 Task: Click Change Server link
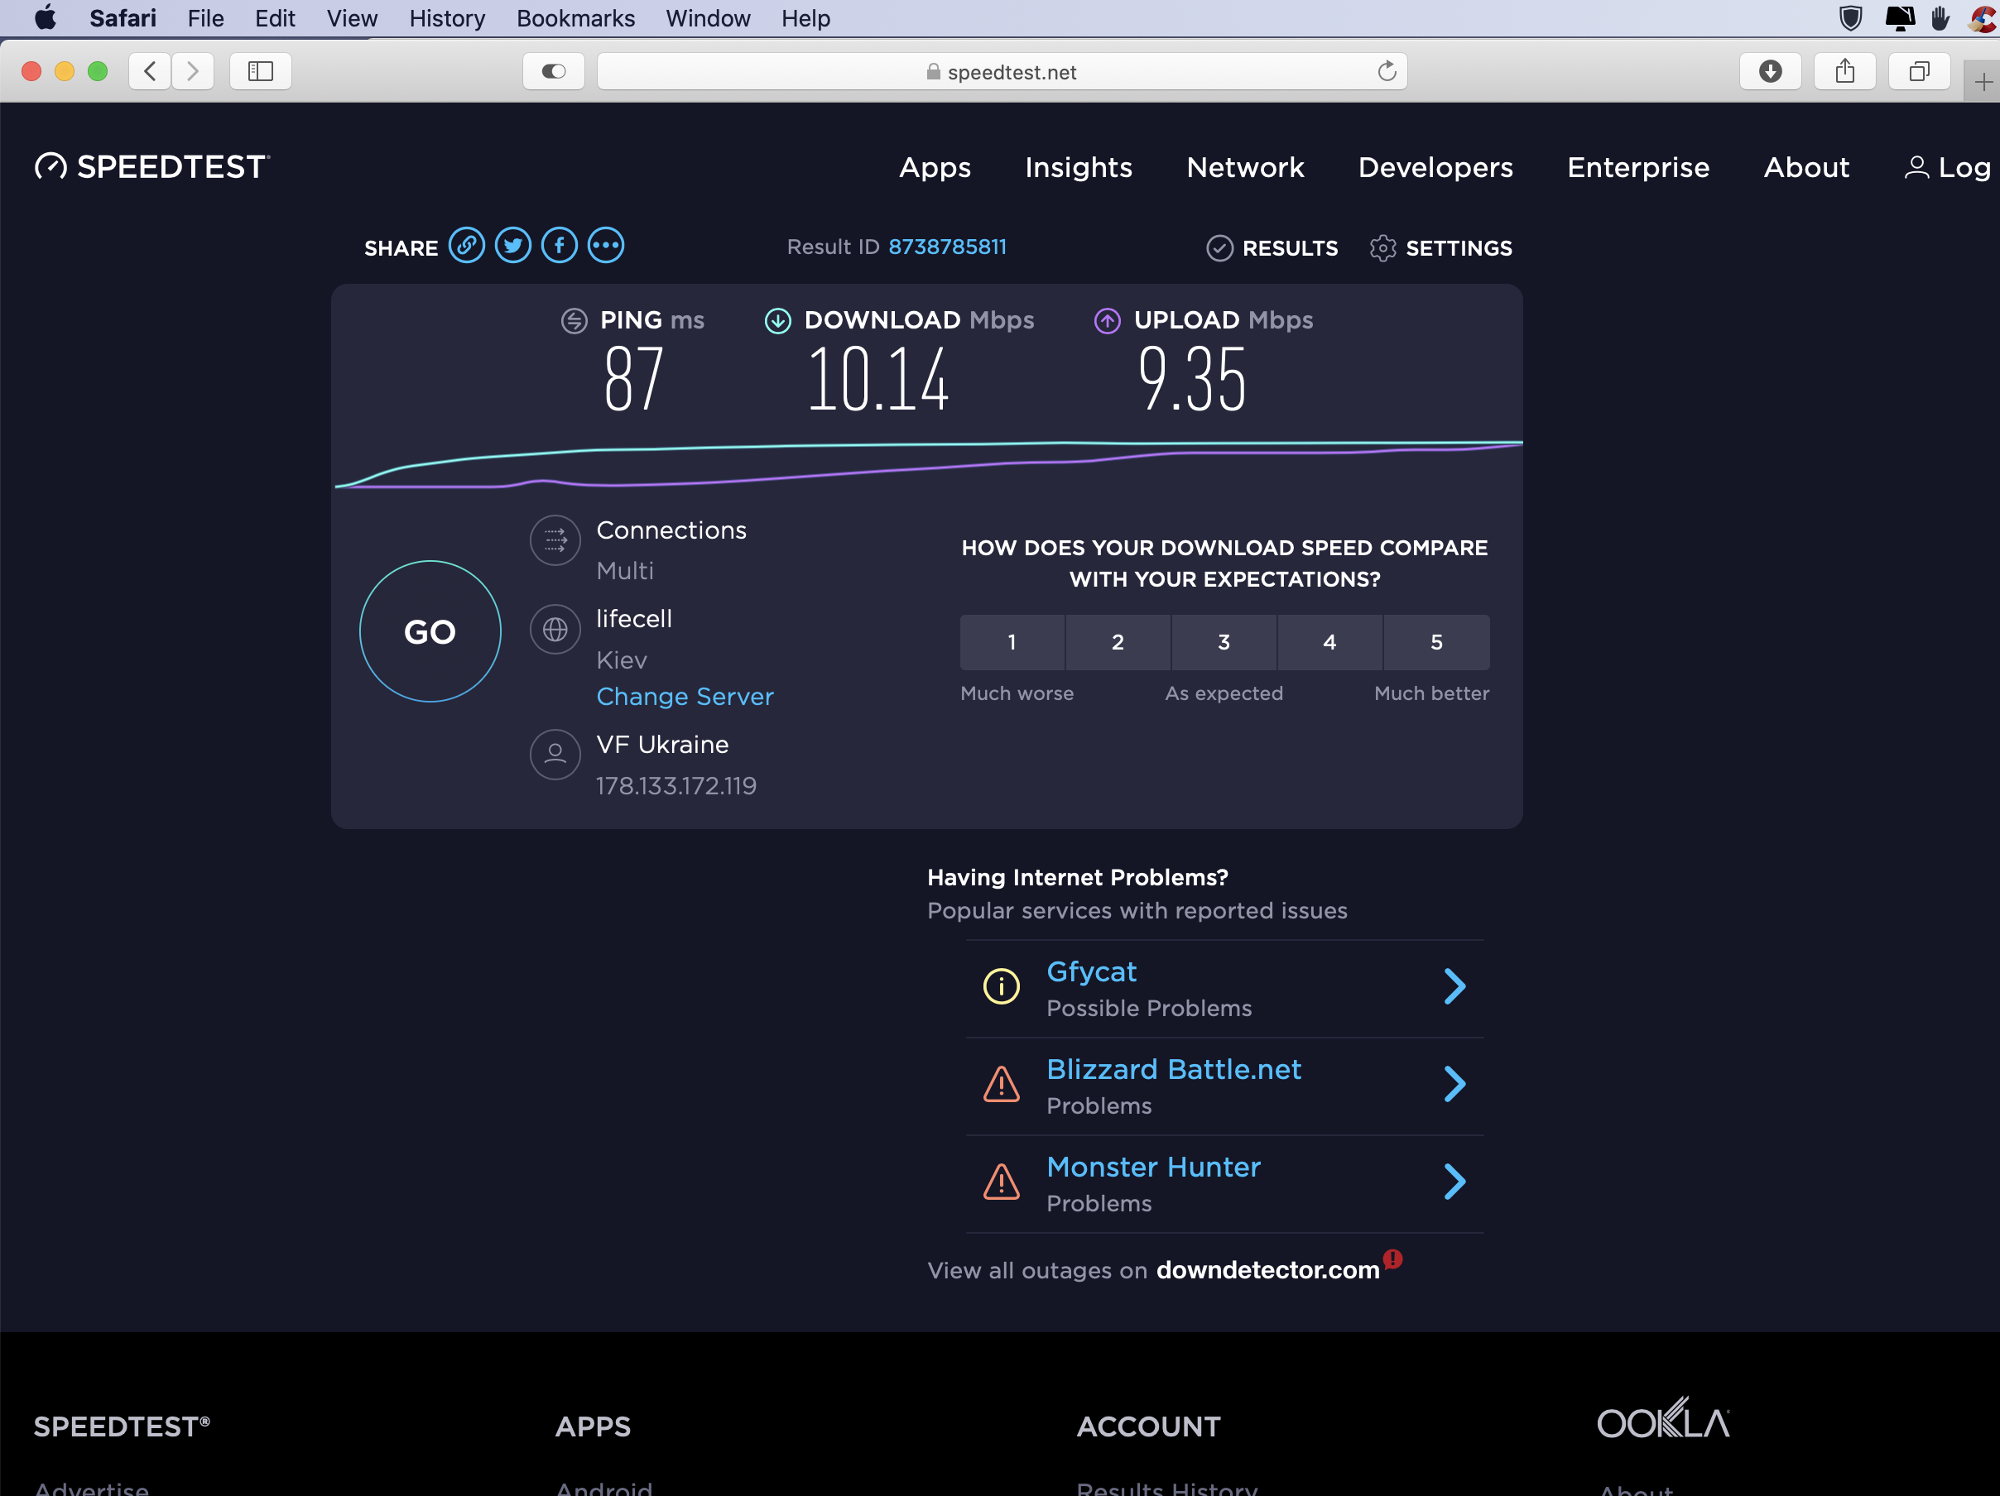click(685, 696)
